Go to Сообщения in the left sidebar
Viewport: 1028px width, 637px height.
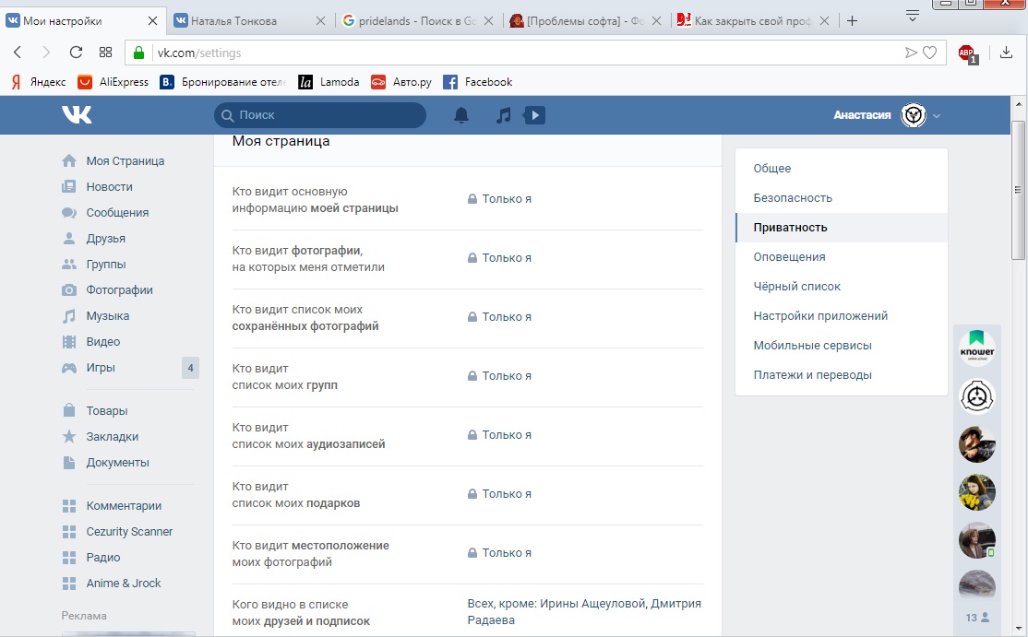(x=117, y=213)
